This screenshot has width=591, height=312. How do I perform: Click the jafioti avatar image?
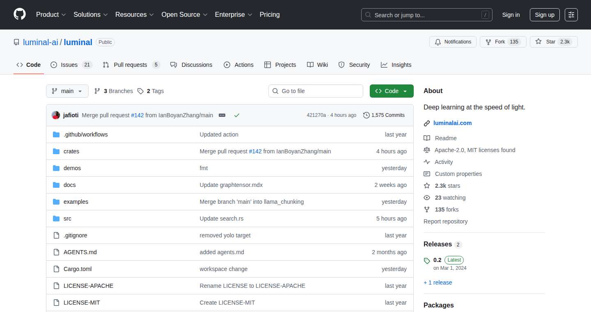[56, 115]
